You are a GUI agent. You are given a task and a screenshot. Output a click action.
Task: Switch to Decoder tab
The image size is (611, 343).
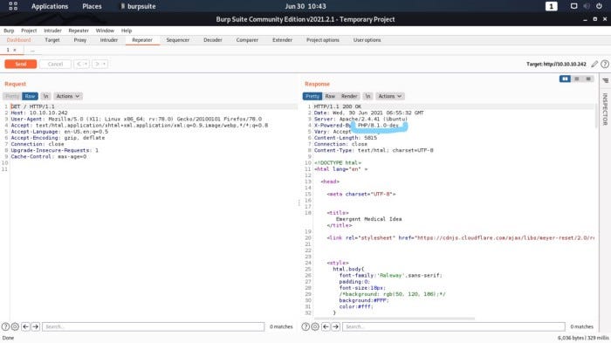pyautogui.click(x=213, y=40)
